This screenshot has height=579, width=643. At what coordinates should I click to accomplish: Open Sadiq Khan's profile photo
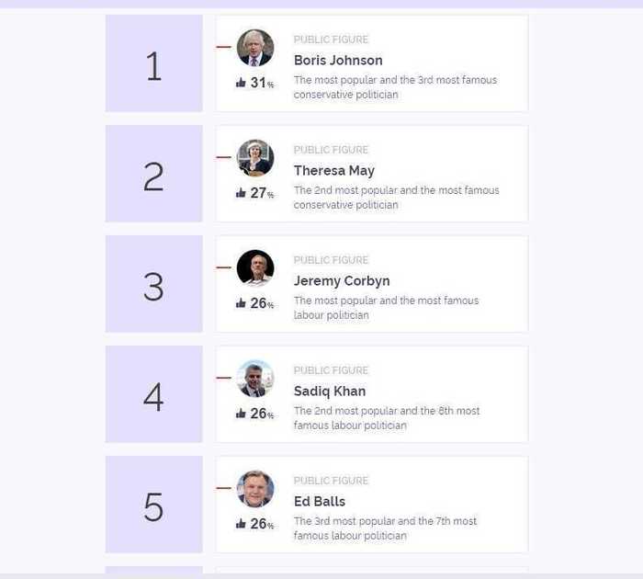[x=255, y=379]
